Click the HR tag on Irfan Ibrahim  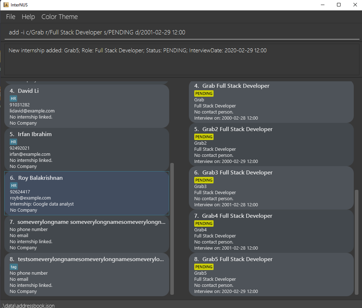point(13,142)
